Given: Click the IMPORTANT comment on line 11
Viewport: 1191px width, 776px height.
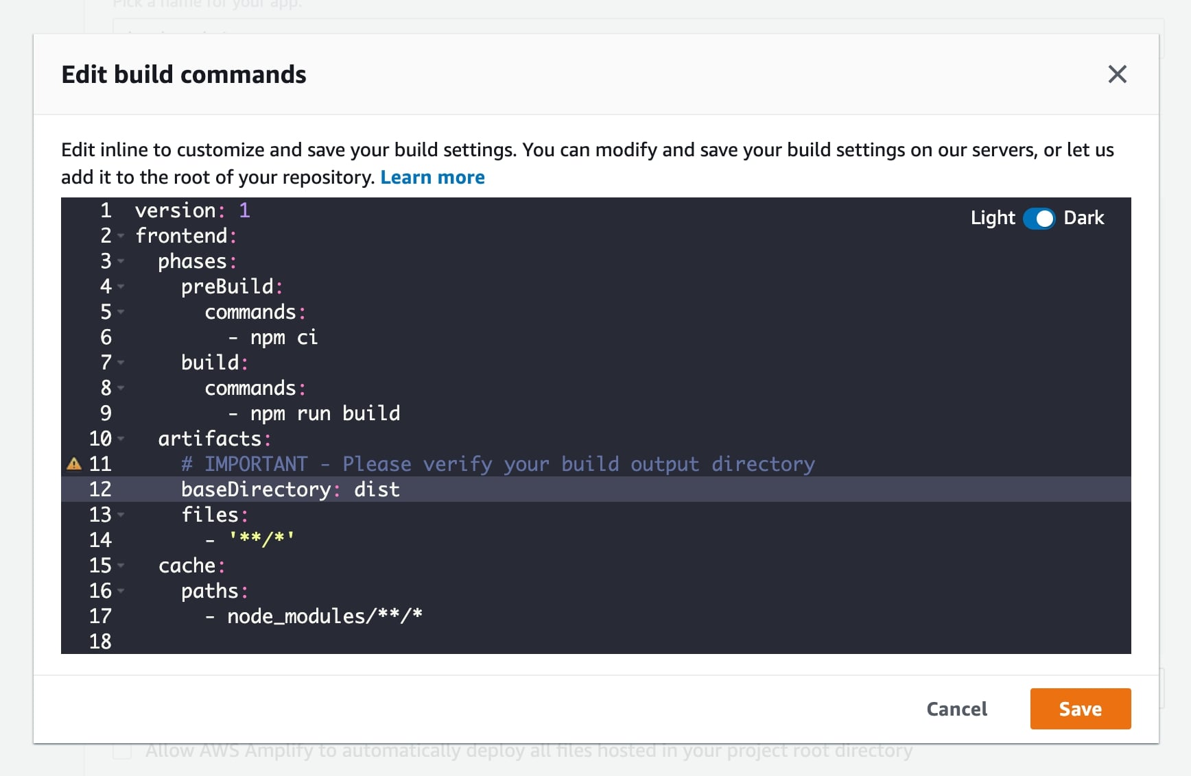Looking at the screenshot, I should pyautogui.click(x=497, y=464).
